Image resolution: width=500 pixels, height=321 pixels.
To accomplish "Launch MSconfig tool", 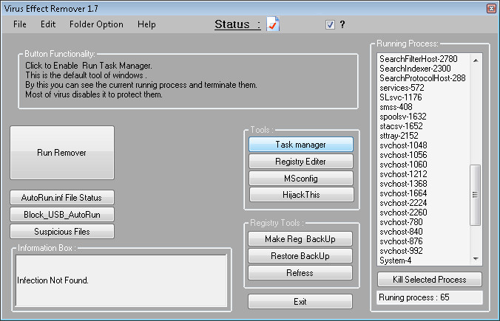I will [301, 178].
